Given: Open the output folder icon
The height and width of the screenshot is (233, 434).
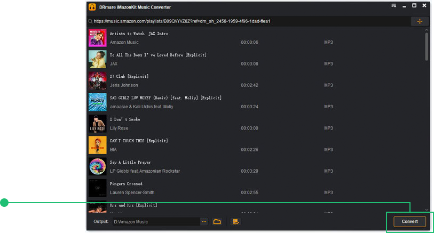Looking at the screenshot, I should click(217, 222).
